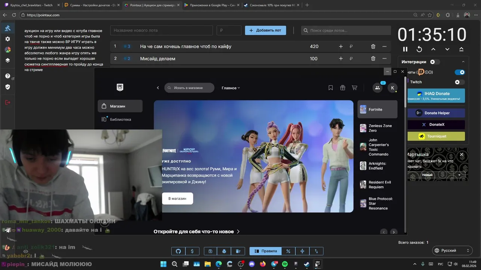Click В магазин on Fortnite banner
This screenshot has width=481, height=270.
point(177,198)
